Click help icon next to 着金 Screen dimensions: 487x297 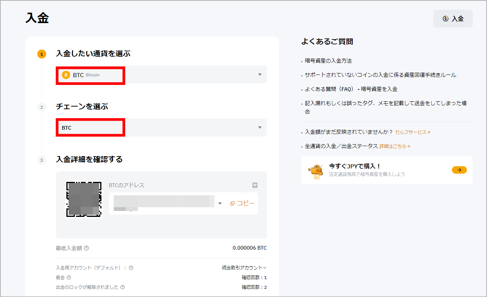[x=69, y=277]
